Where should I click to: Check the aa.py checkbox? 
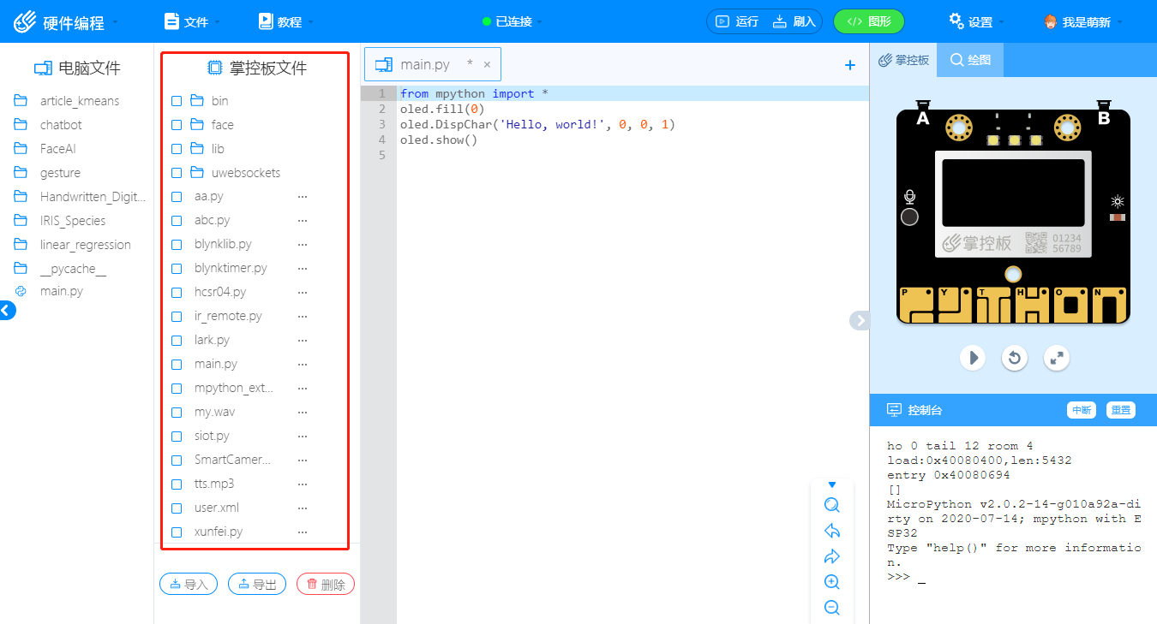pos(177,197)
